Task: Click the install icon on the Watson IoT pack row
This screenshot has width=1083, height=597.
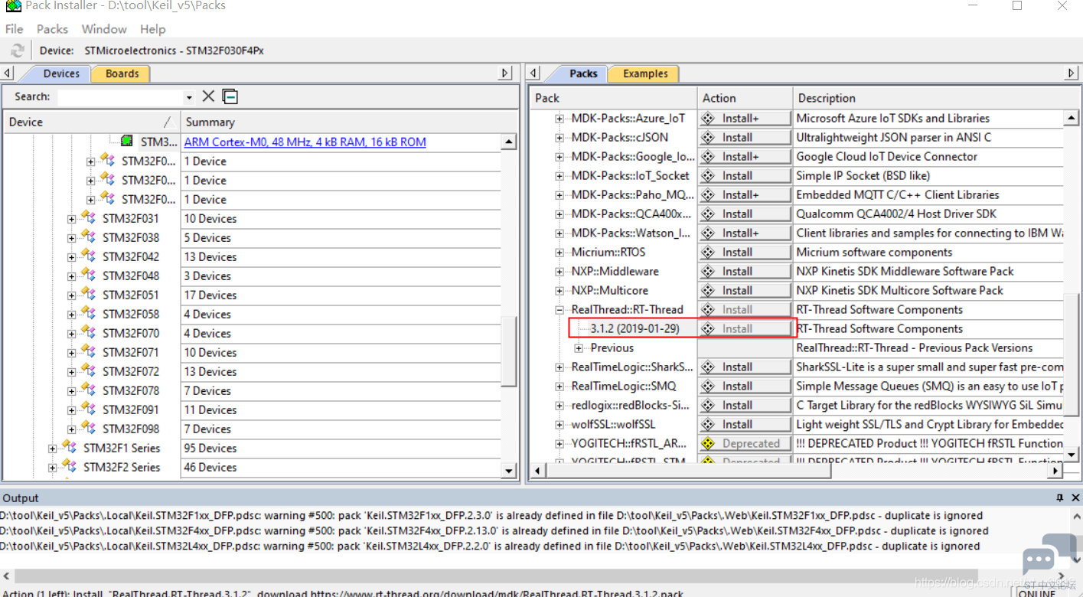Action: 708,233
